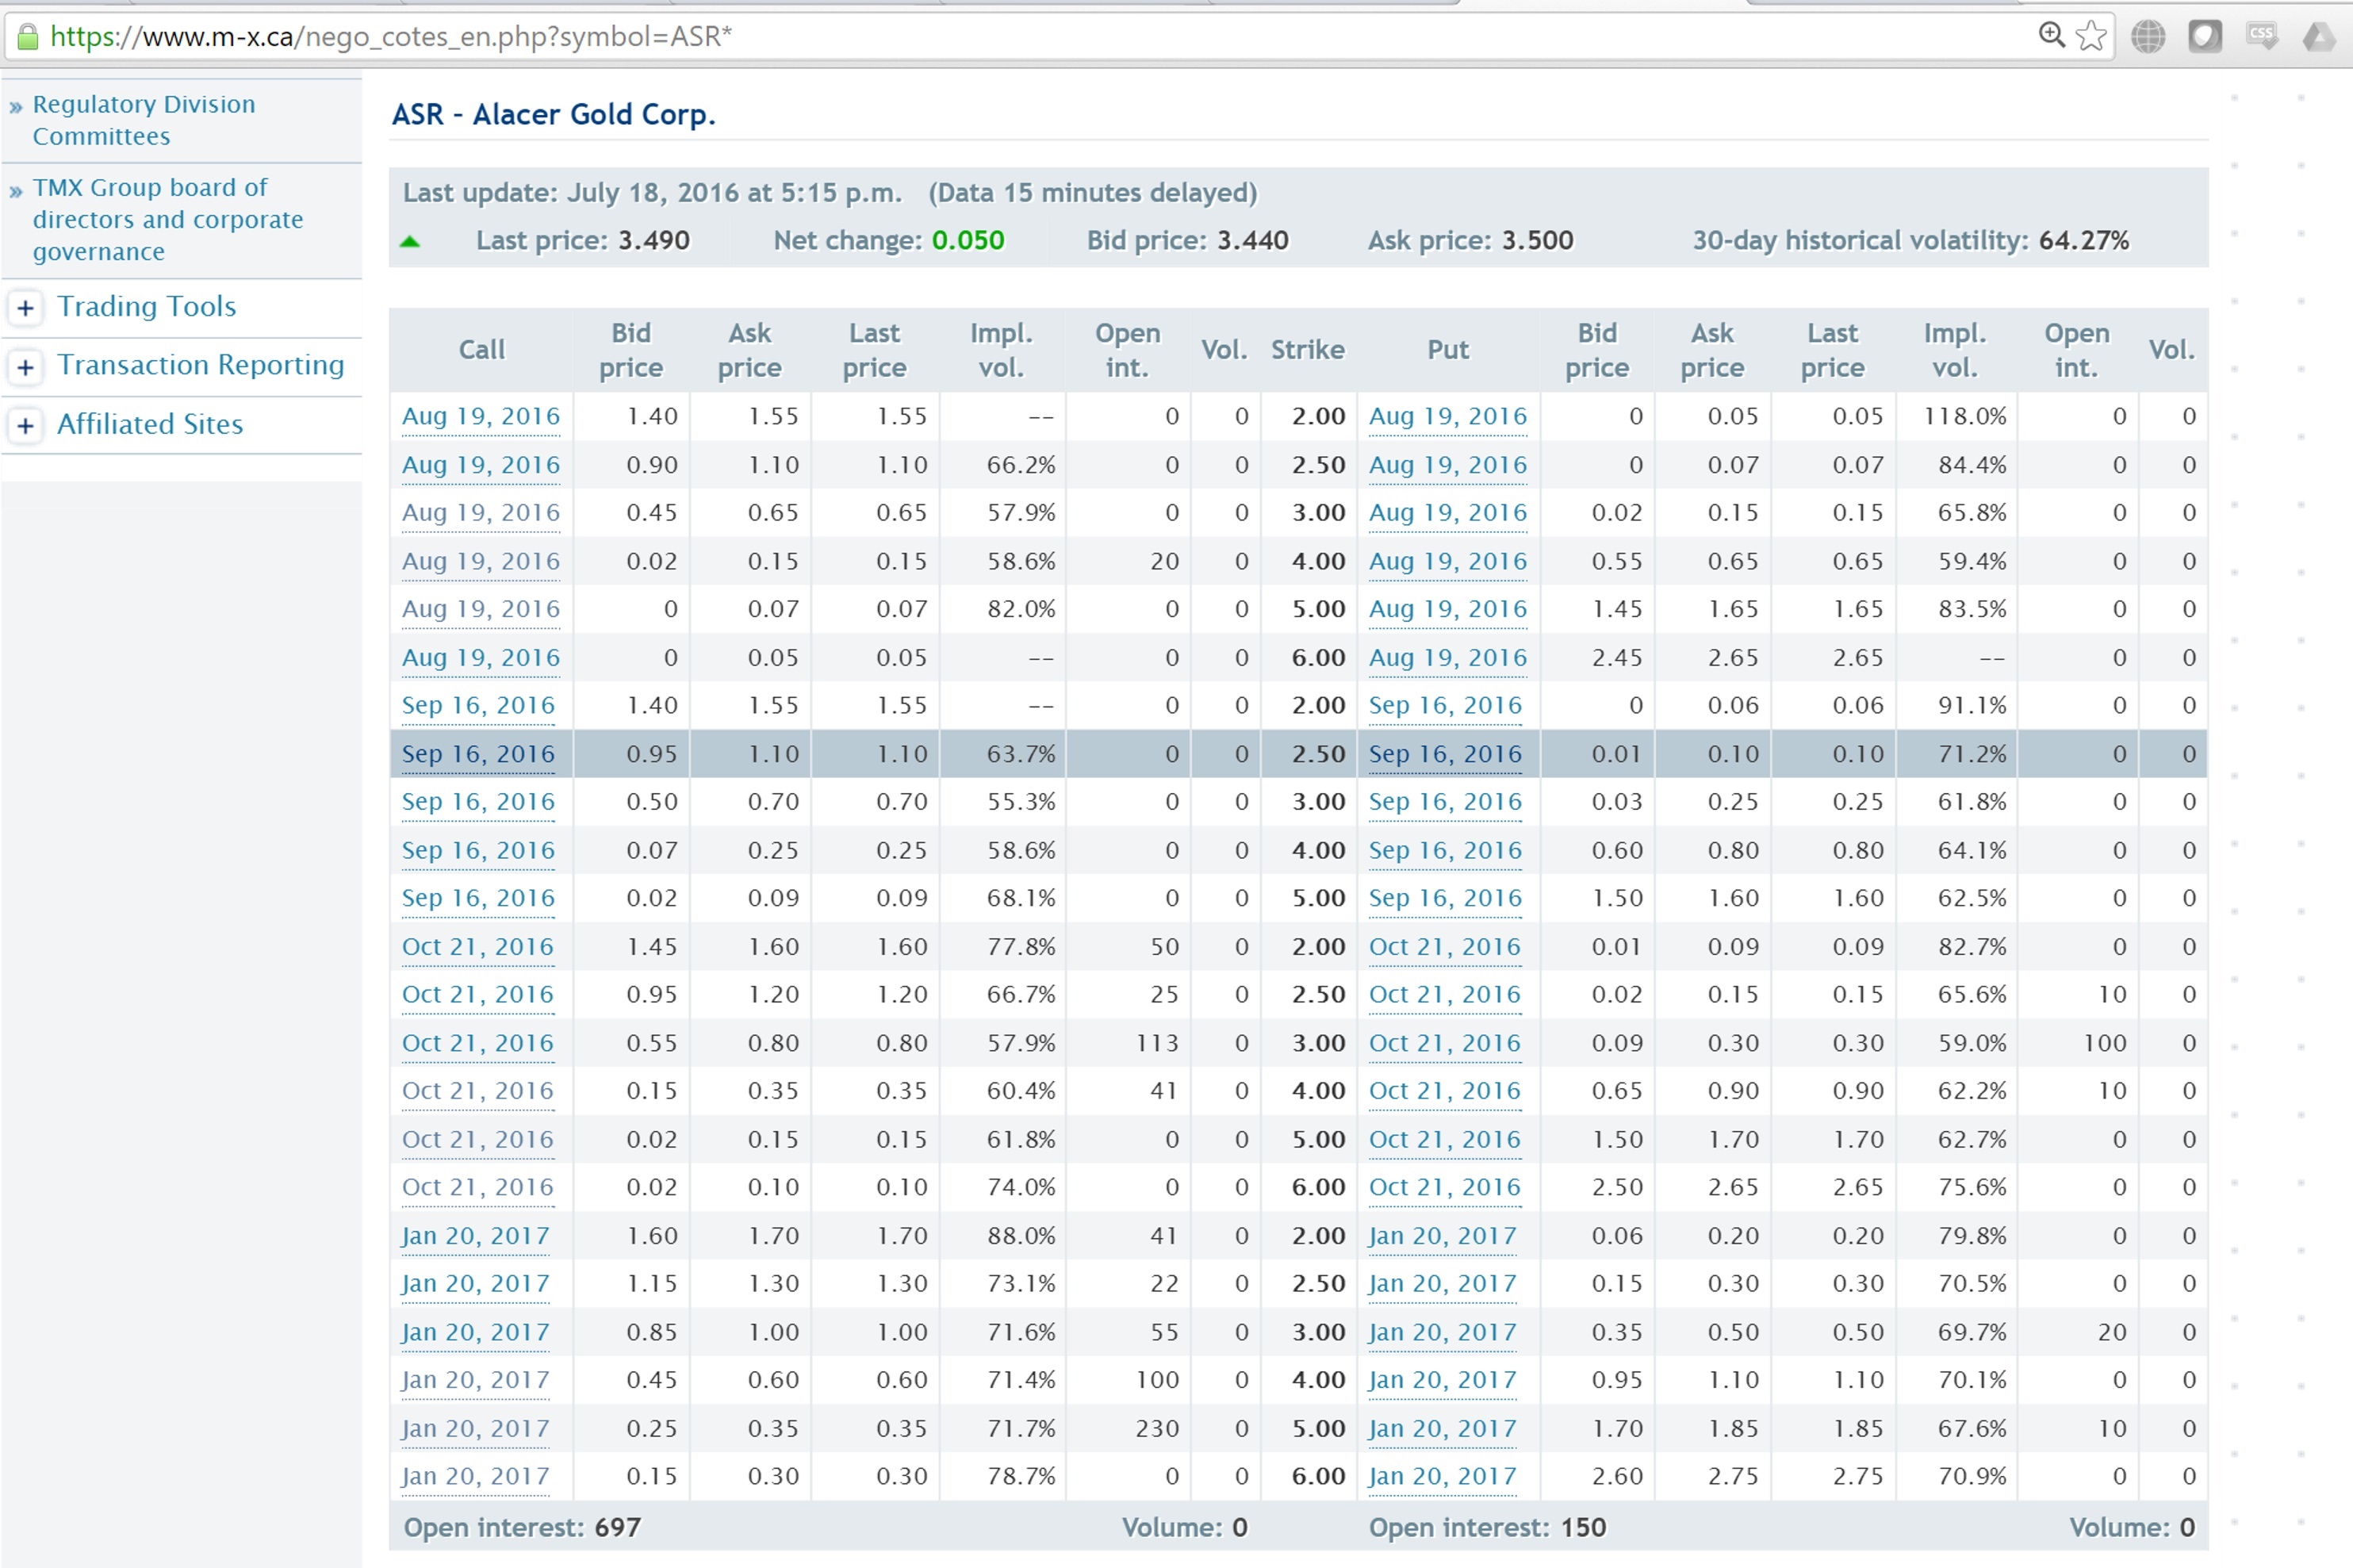This screenshot has width=2353, height=1568.
Task: Open Aug 19, 2016 put at strike 6.00
Action: pos(1448,657)
